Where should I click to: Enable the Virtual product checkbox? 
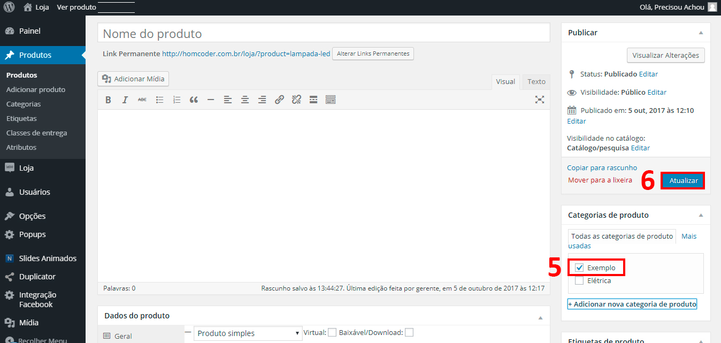coord(332,332)
